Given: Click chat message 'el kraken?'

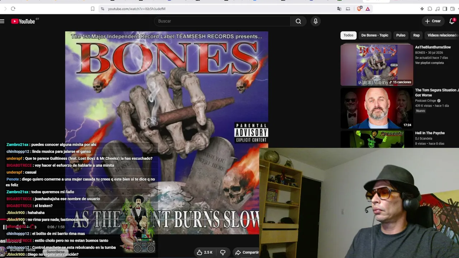Looking at the screenshot, I should 44,206.
